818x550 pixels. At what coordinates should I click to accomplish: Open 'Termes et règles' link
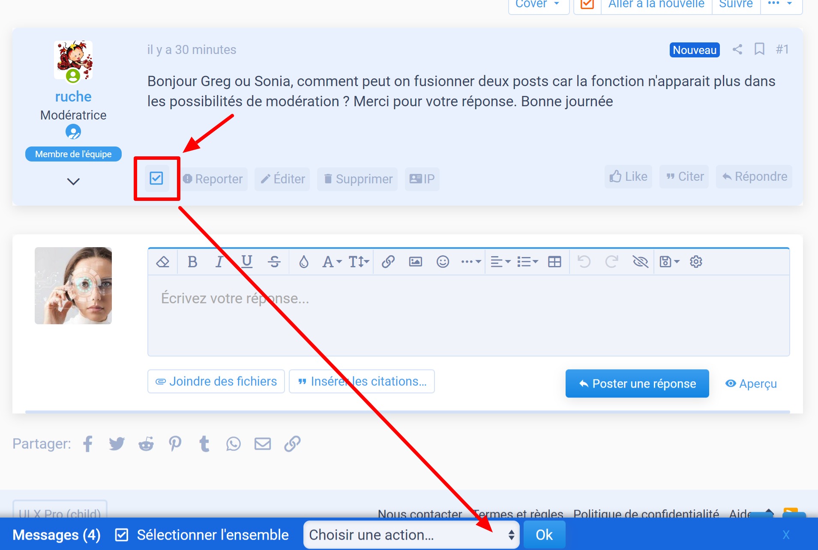tap(519, 514)
